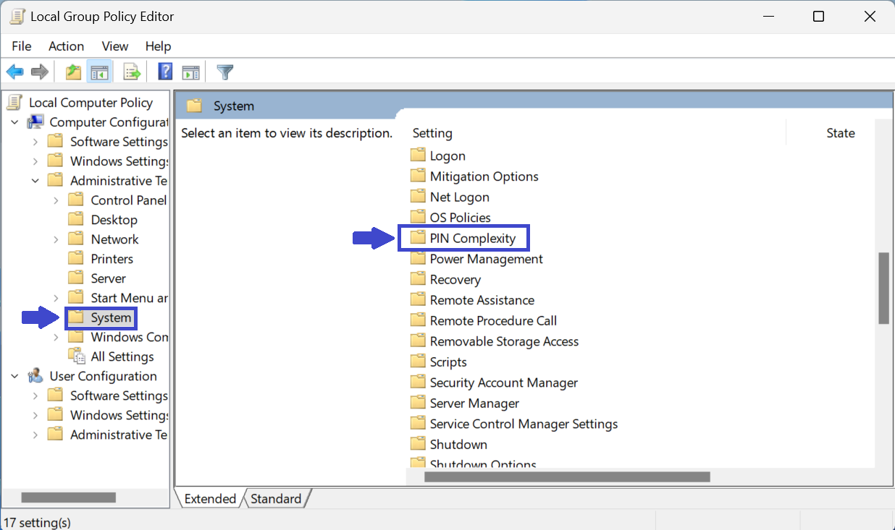Open the PIN Complexity folder
The width and height of the screenshot is (895, 530).
tap(472, 238)
